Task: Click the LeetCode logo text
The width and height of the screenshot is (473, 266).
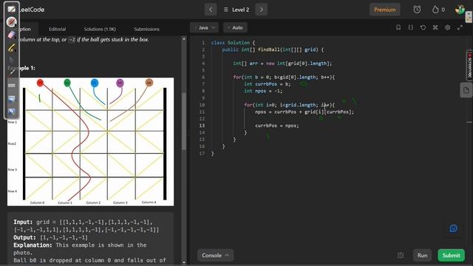Action: tap(32, 10)
